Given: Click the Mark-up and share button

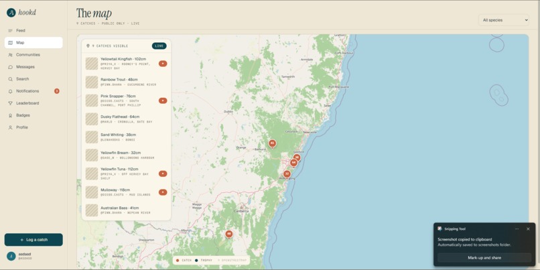Looking at the screenshot, I should tap(484, 257).
